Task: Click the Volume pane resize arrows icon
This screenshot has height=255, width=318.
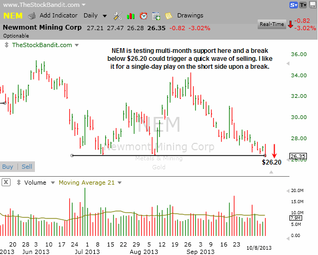Action: tap(19, 182)
